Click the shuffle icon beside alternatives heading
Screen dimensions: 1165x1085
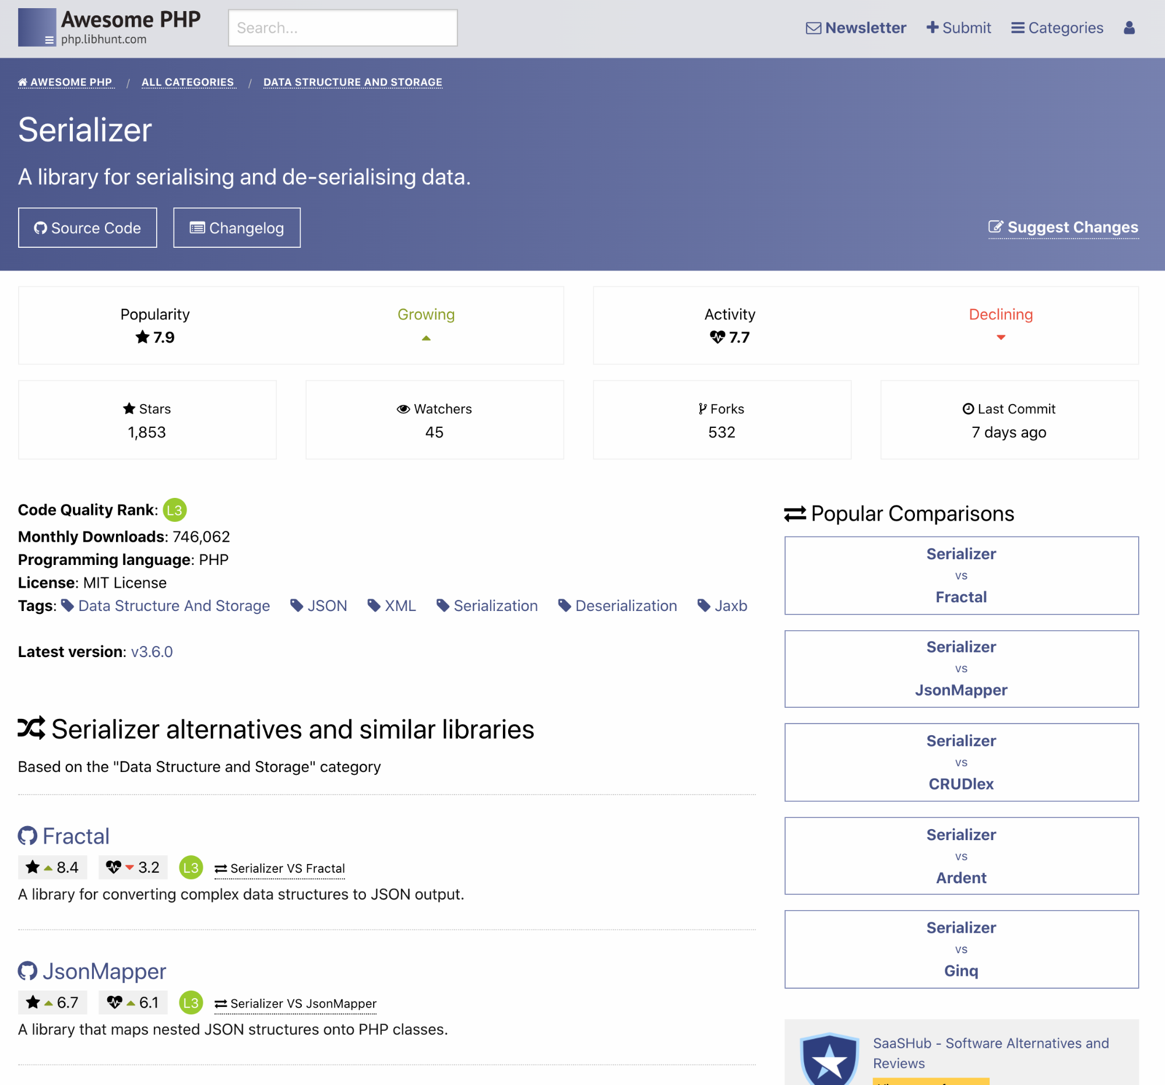coord(31,728)
